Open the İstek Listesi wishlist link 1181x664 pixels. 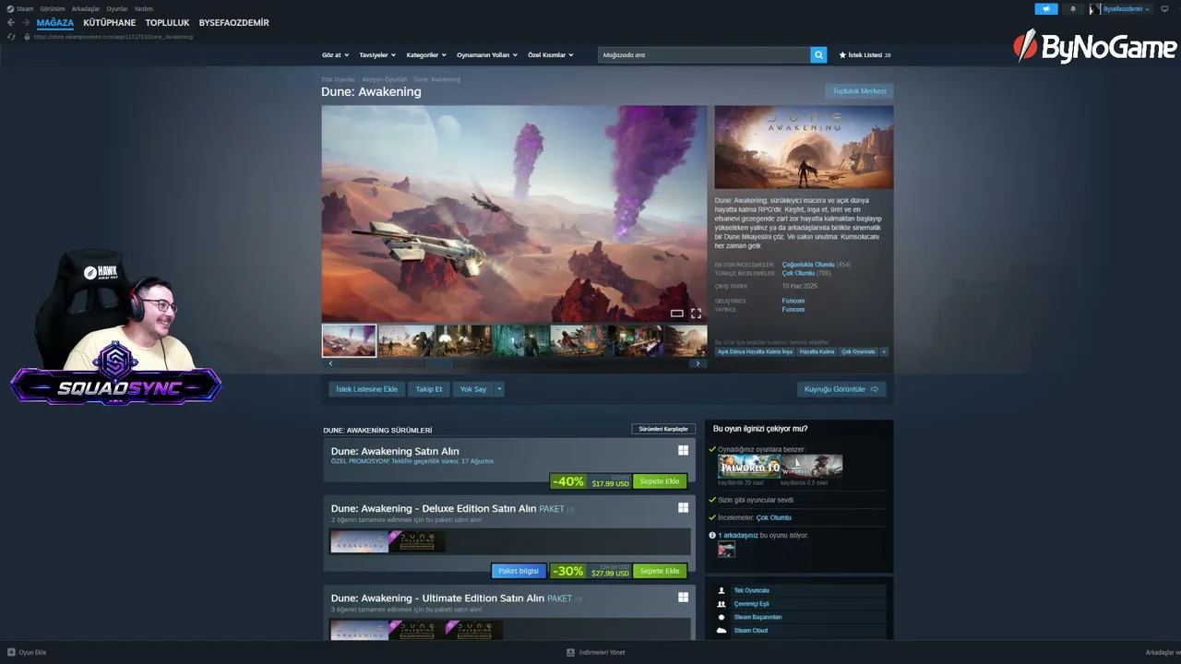(865, 55)
